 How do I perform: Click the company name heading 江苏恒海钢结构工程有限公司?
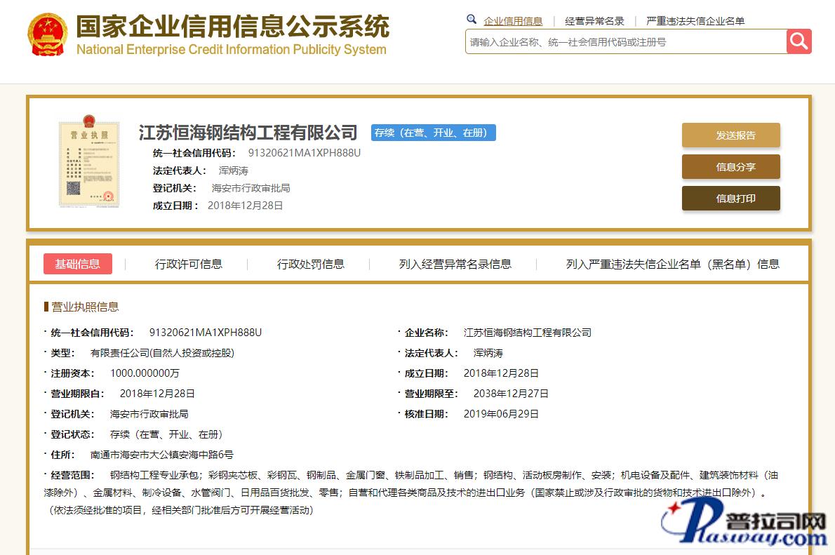point(248,133)
